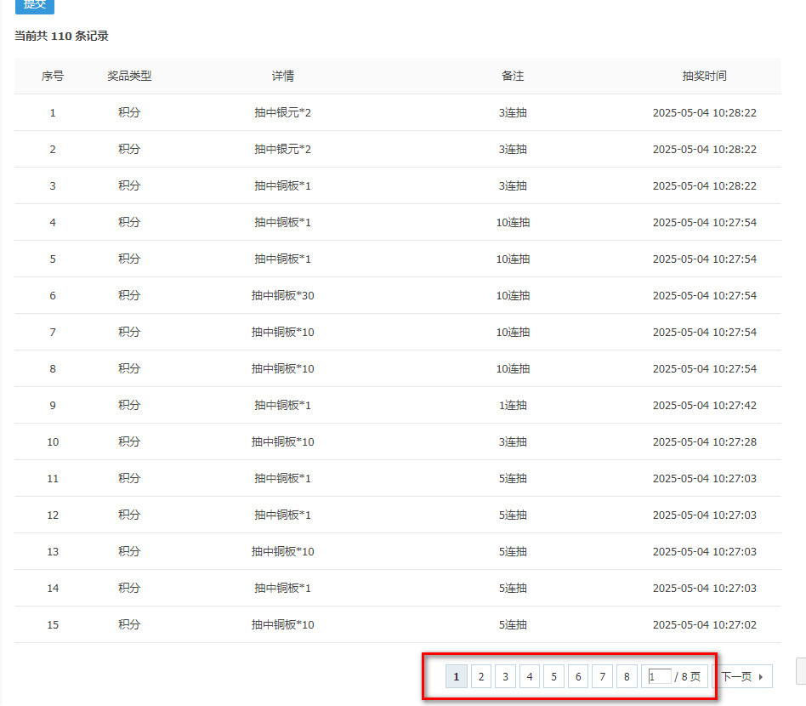
Task: Click 当前共 110 条记录 record count text
Action: click(61, 36)
